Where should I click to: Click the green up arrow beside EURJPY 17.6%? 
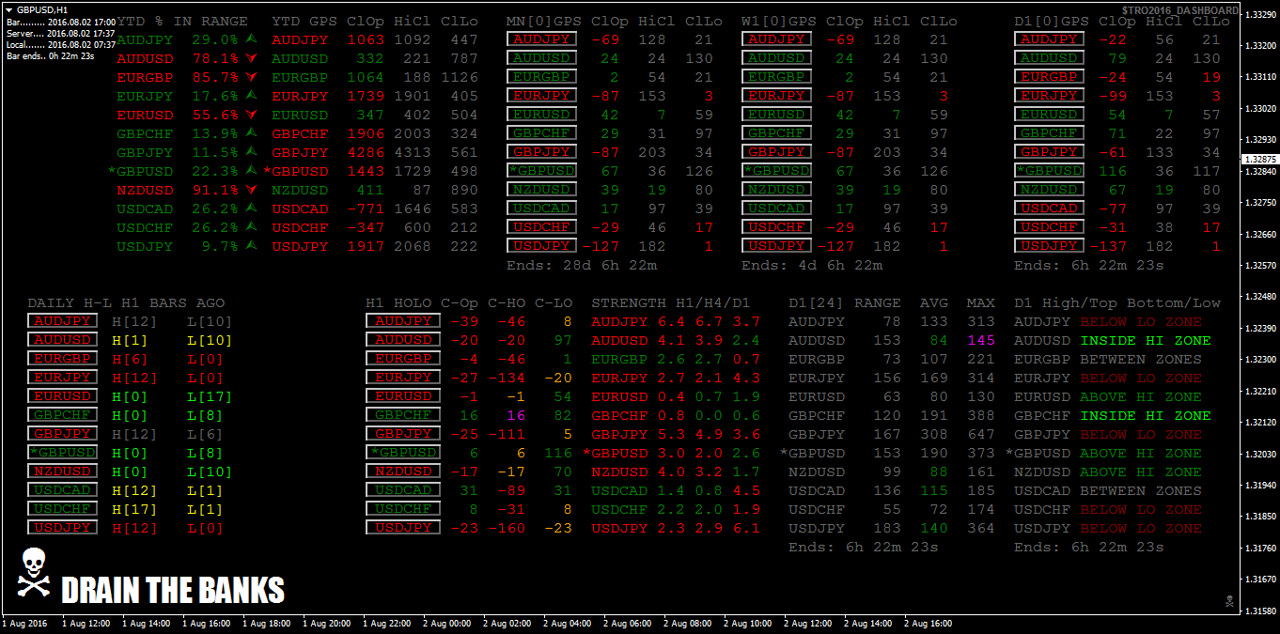click(251, 96)
